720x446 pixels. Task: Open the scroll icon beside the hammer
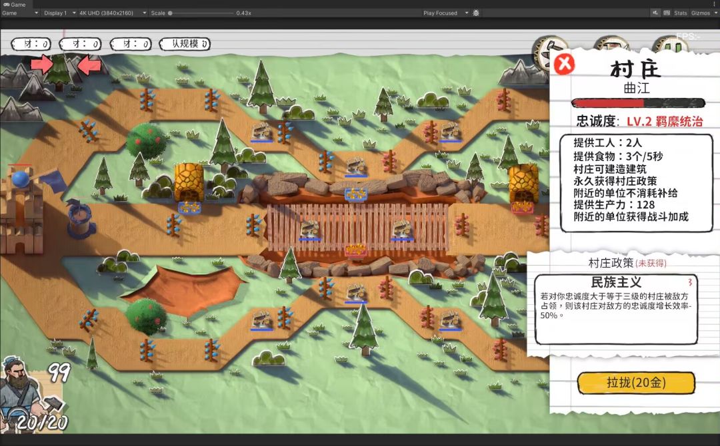pos(611,44)
